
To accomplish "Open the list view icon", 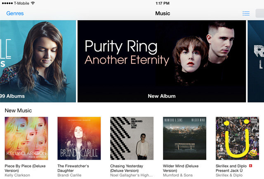I will [246, 14].
